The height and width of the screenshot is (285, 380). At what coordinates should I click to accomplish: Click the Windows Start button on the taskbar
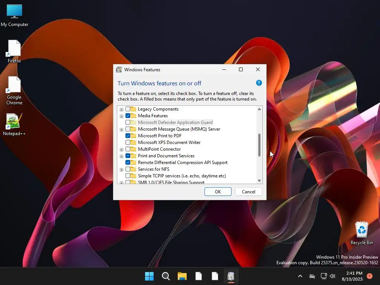tap(149, 276)
